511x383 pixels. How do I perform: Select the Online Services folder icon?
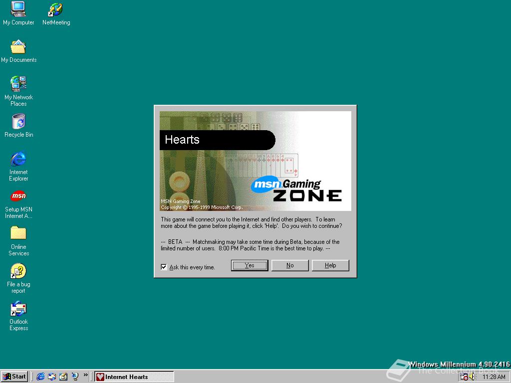point(18,241)
